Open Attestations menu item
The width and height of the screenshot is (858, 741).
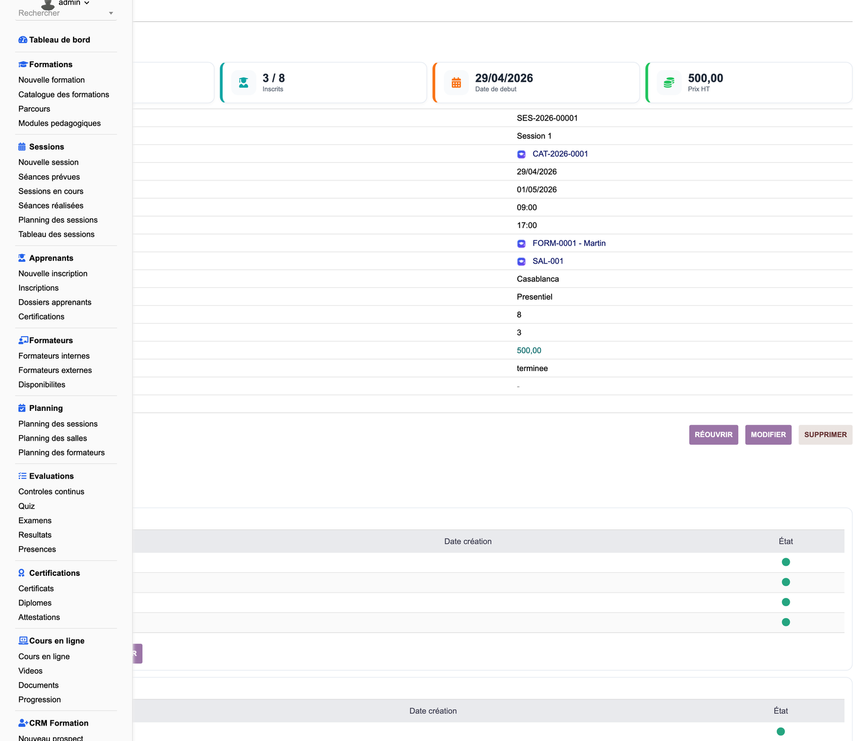point(39,617)
